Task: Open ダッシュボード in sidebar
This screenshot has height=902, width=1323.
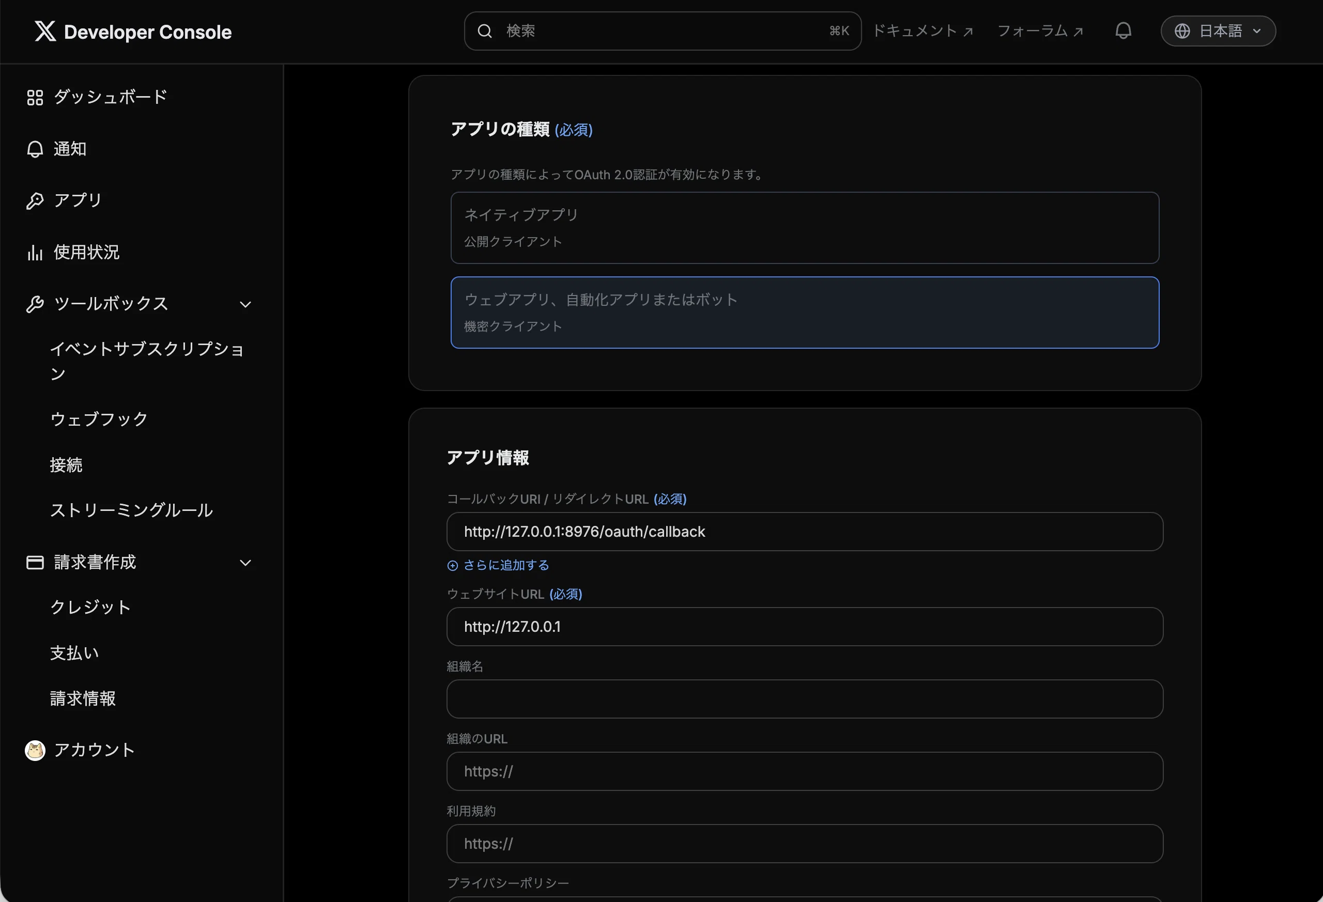Action: [x=111, y=97]
